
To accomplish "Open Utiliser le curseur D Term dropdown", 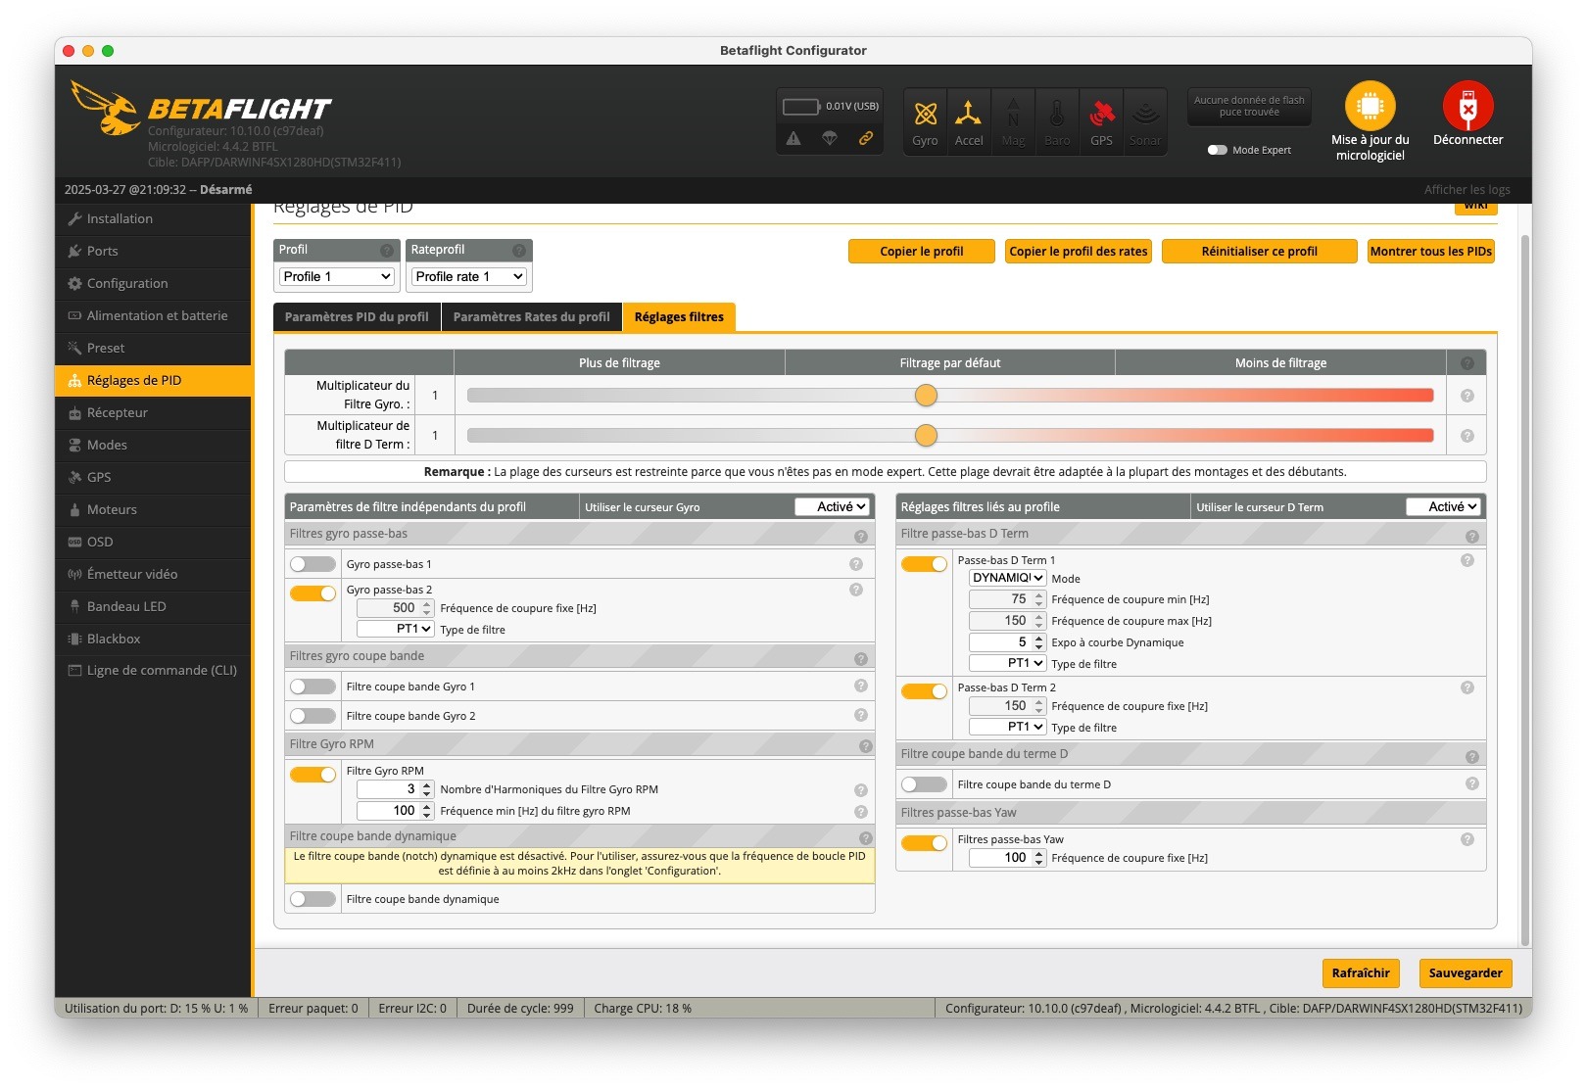I will [x=1443, y=506].
